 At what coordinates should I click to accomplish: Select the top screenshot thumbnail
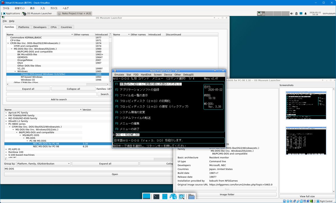[306, 105]
